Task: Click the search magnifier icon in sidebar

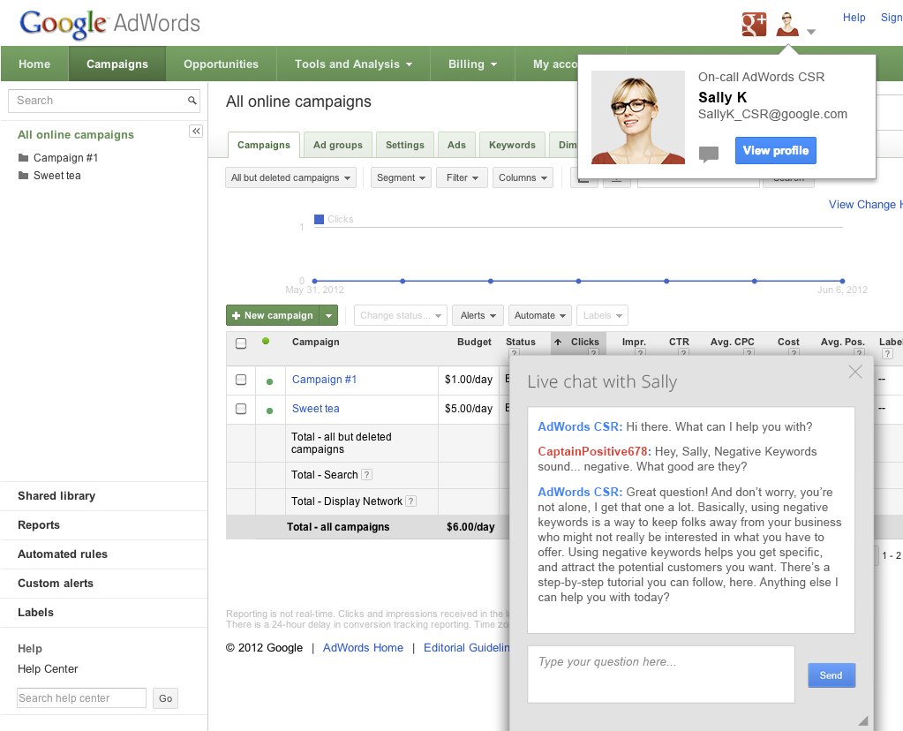Action: 192,101
